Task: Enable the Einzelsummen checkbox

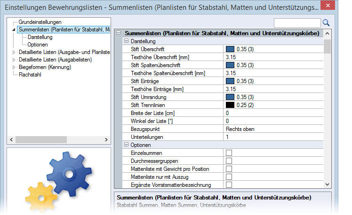Action: (229, 153)
